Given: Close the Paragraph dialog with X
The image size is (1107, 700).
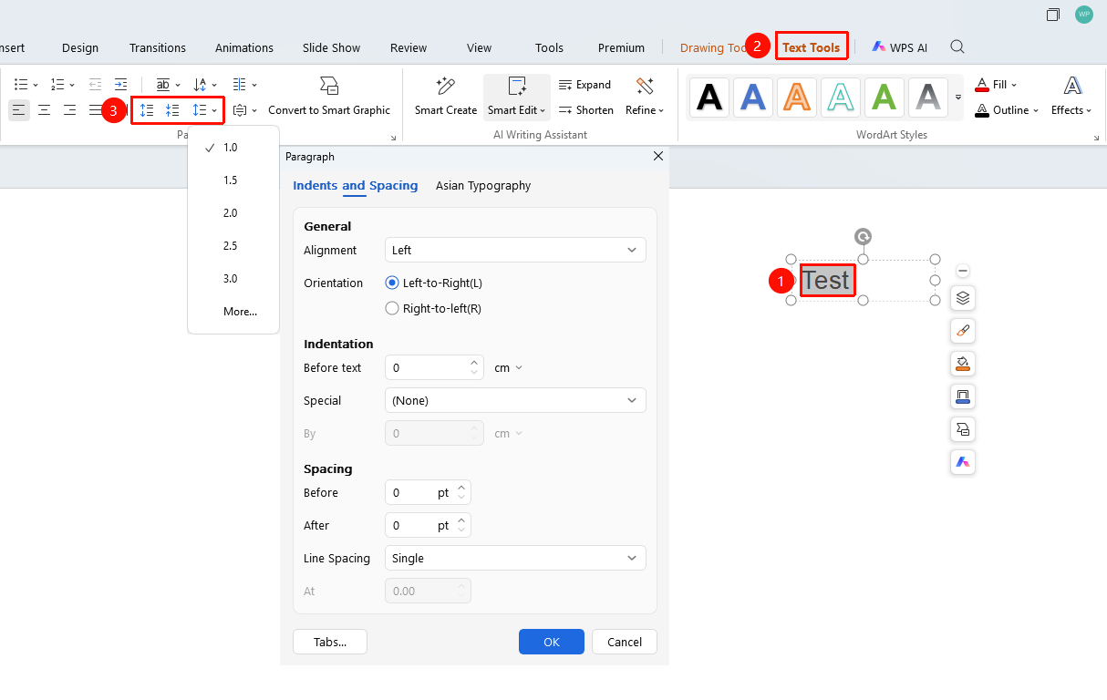Looking at the screenshot, I should (x=658, y=156).
